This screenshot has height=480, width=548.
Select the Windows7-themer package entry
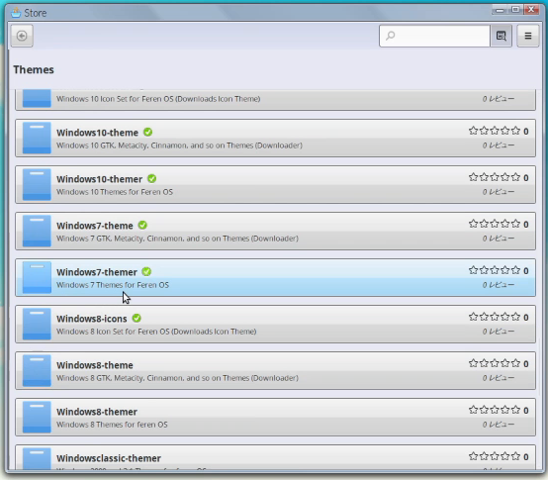[275, 277]
